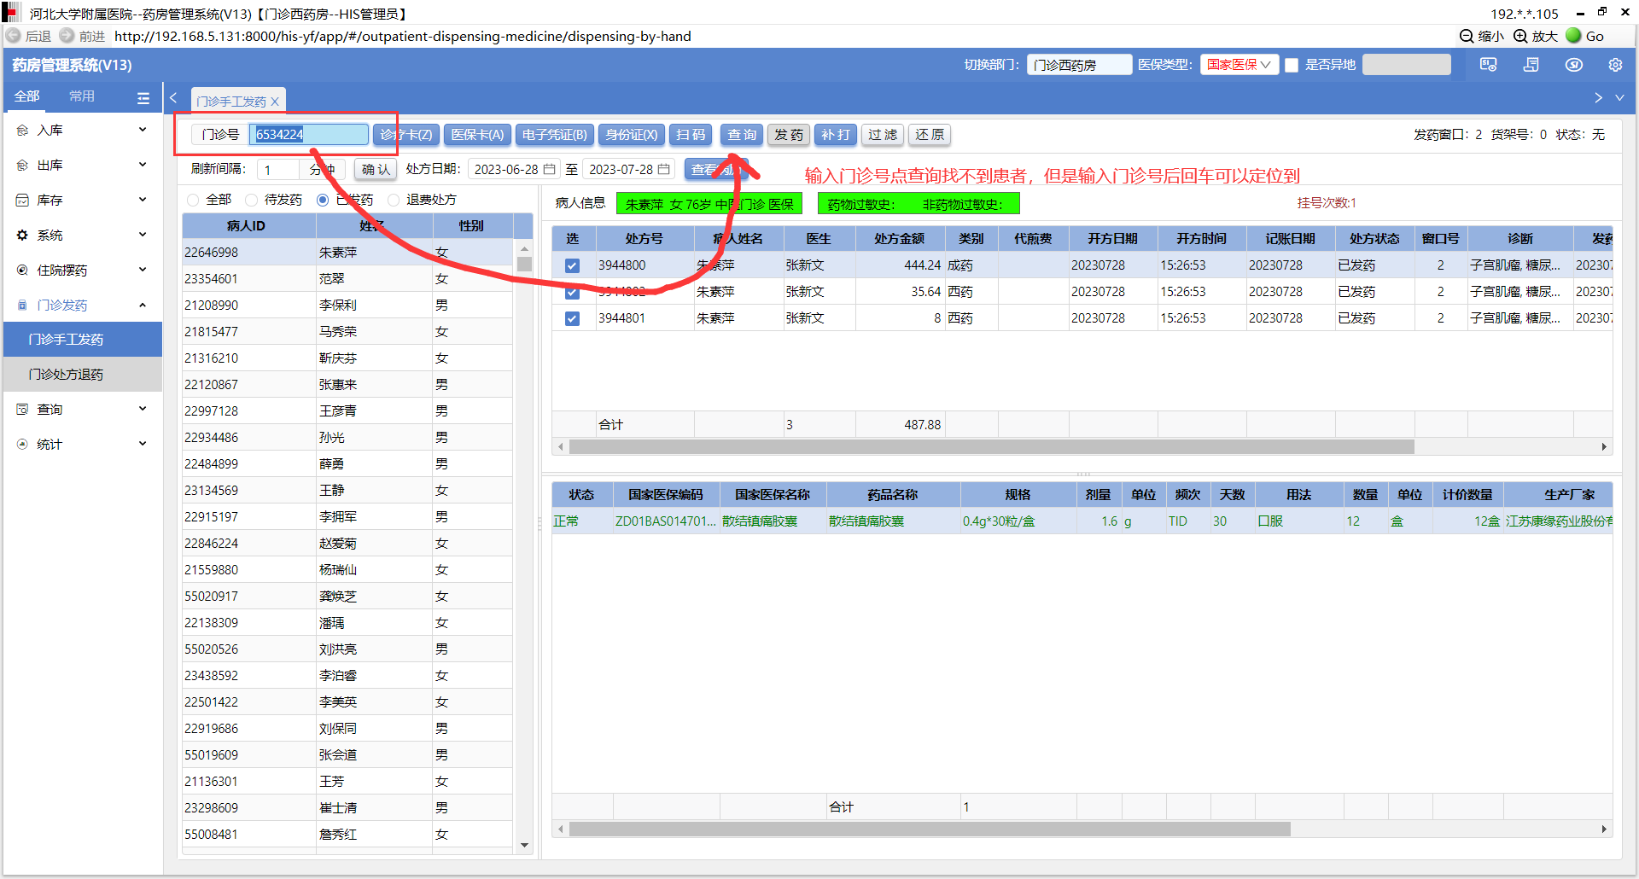Click the eye icon in top header
Viewport: 1639px width, 879px height.
(x=1573, y=65)
